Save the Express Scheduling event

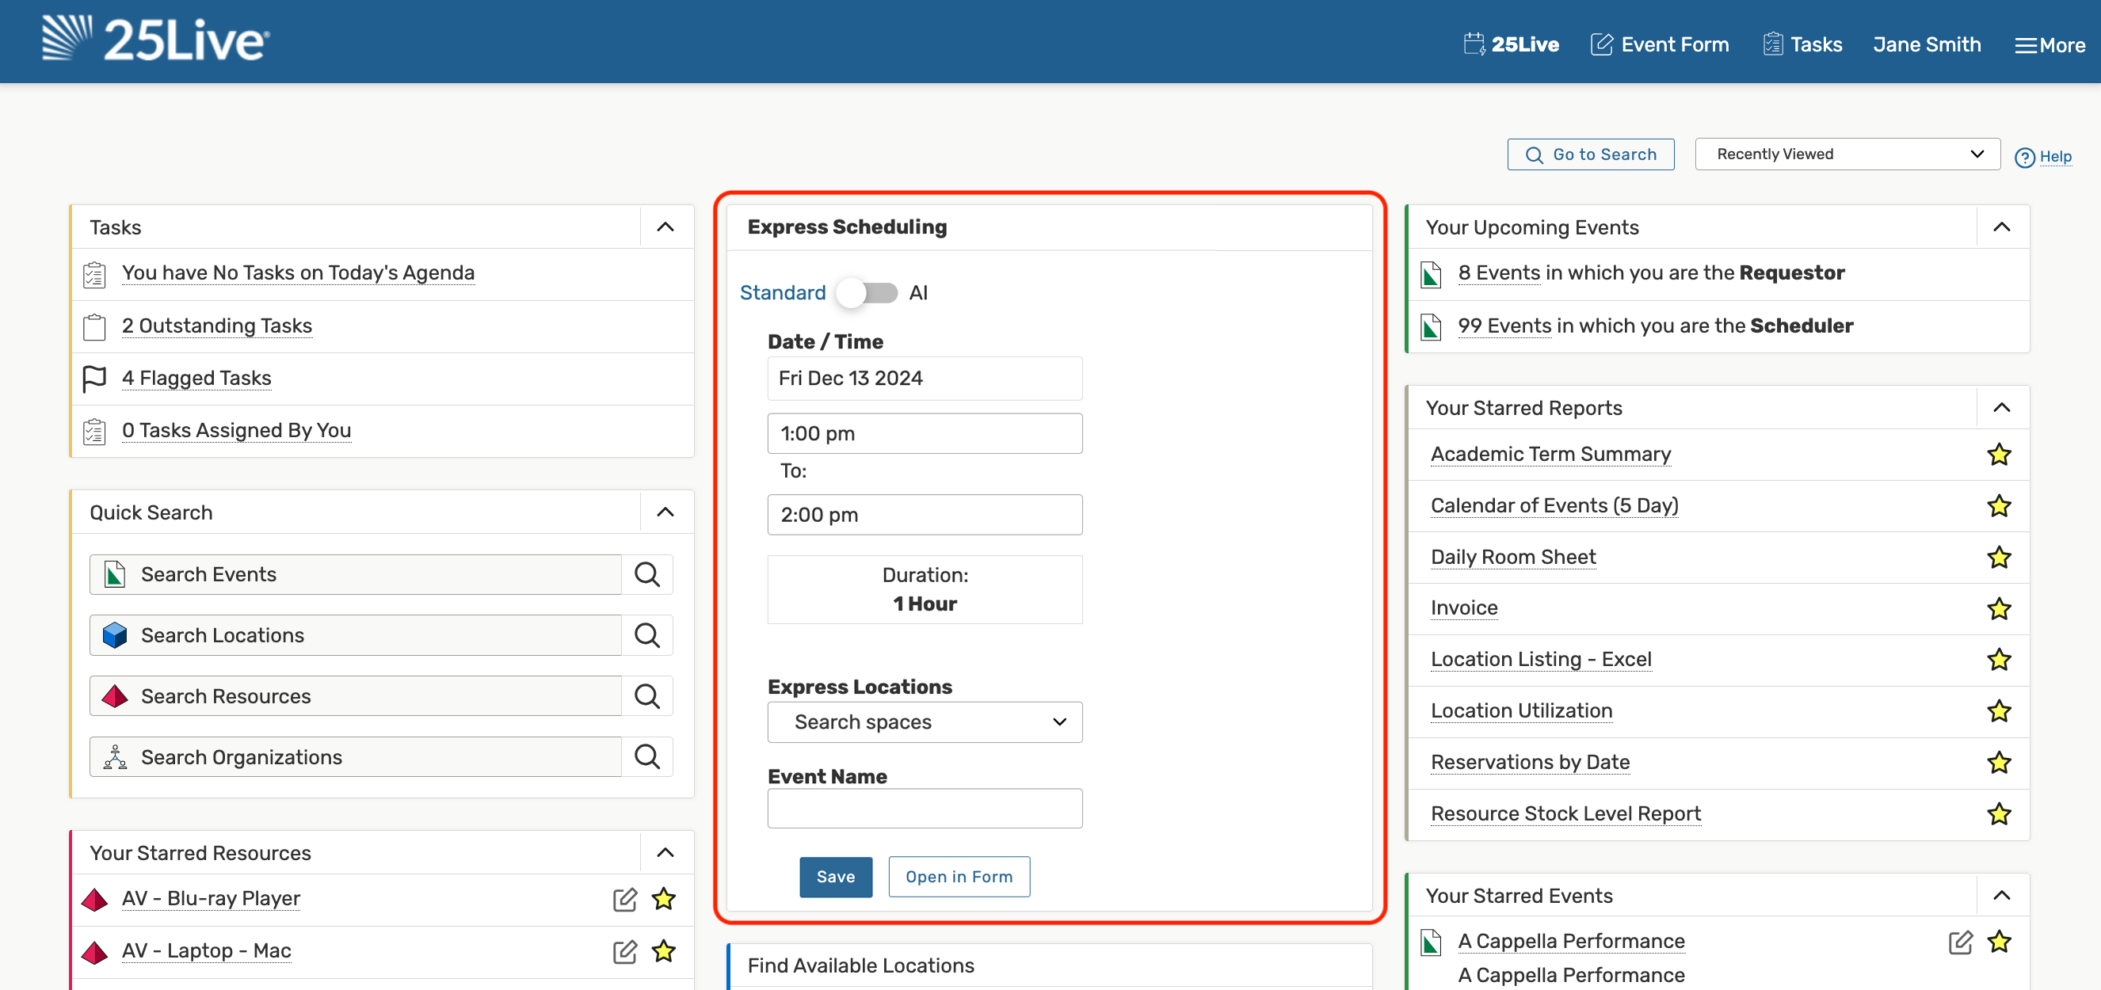[x=835, y=878]
